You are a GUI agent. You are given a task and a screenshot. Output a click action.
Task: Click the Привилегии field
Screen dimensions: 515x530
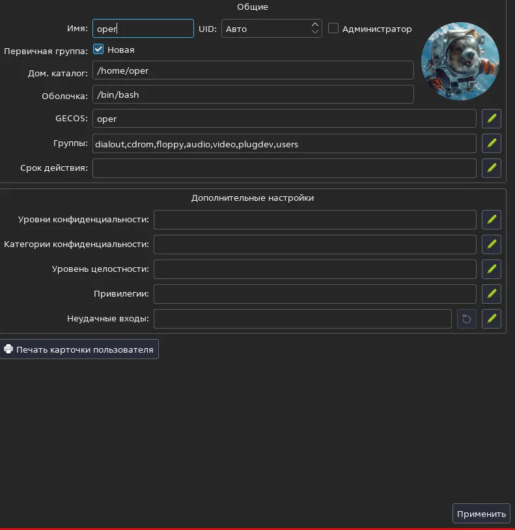pos(315,294)
